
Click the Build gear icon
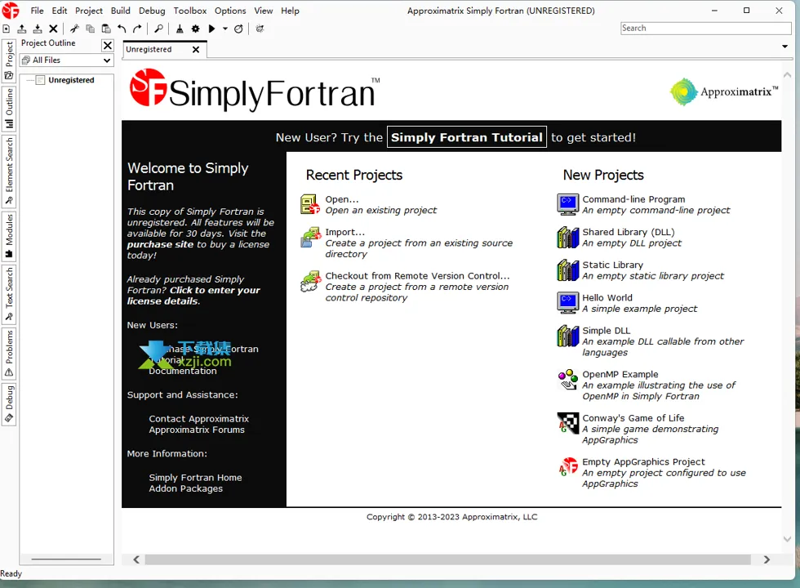pyautogui.click(x=195, y=29)
